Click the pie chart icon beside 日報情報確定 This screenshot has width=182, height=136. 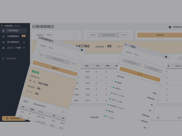(x=3, y=31)
